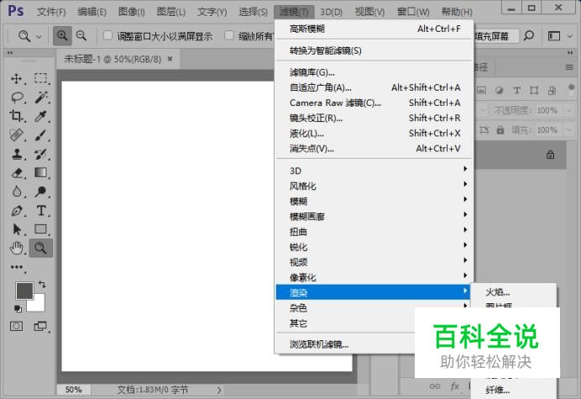Swap foreground and background colors
The width and height of the screenshot is (581, 399).
click(x=42, y=285)
